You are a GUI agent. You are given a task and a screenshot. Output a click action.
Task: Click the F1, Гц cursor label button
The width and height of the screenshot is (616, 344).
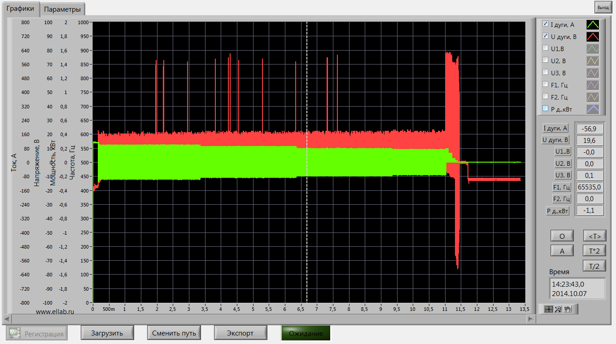561,187
